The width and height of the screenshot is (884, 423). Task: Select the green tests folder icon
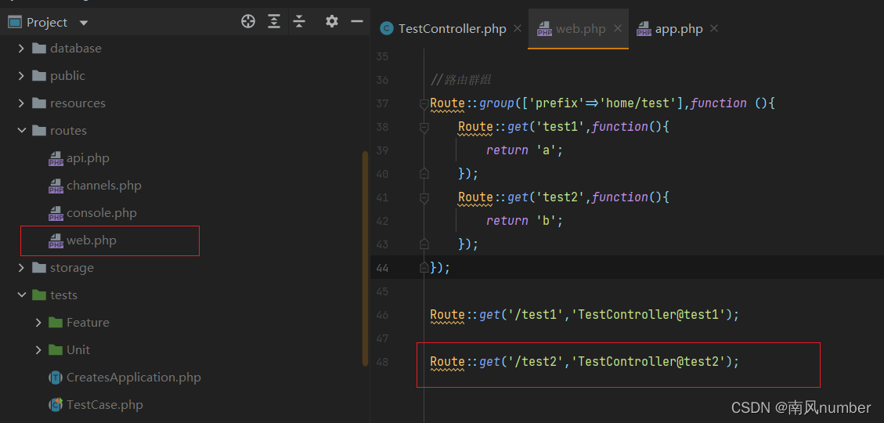[39, 295]
